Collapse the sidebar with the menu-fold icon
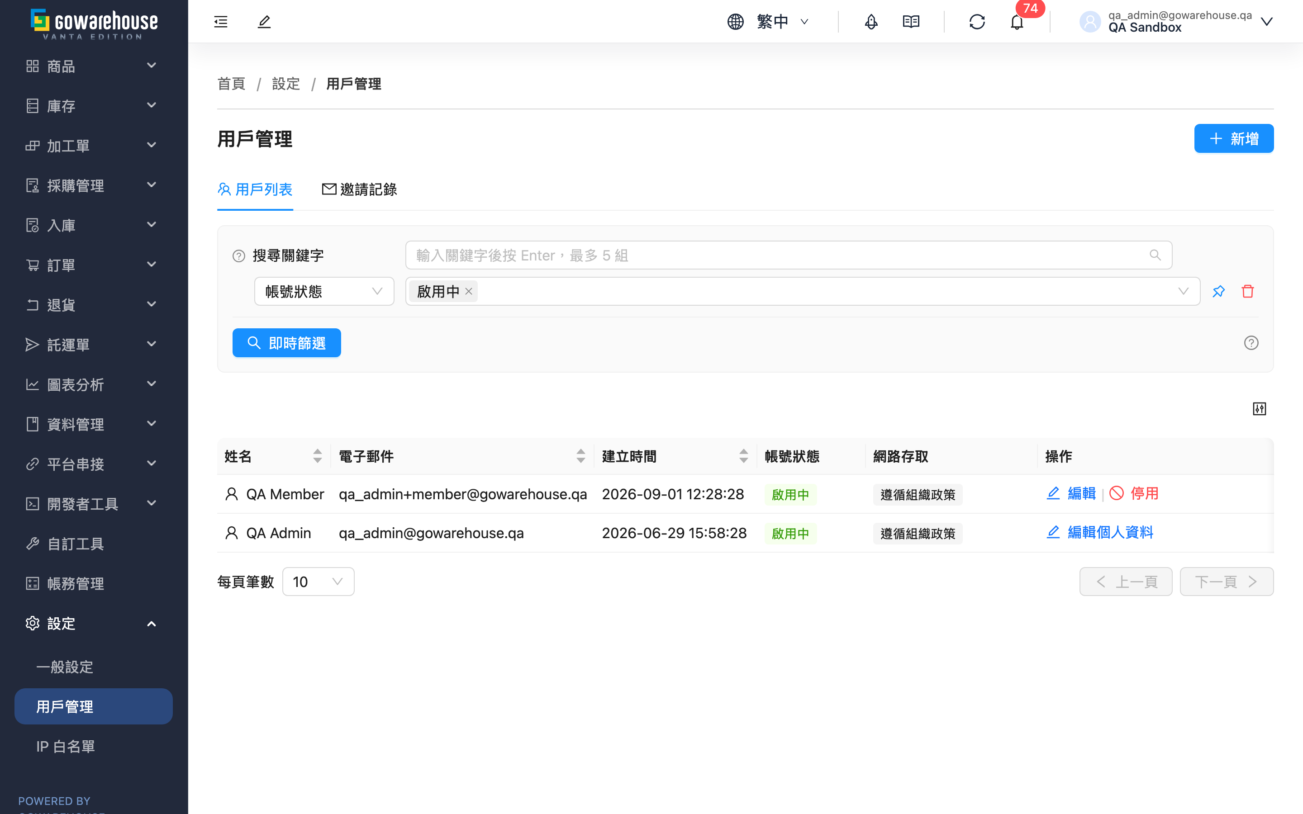Image resolution: width=1303 pixels, height=814 pixels. coord(221,22)
